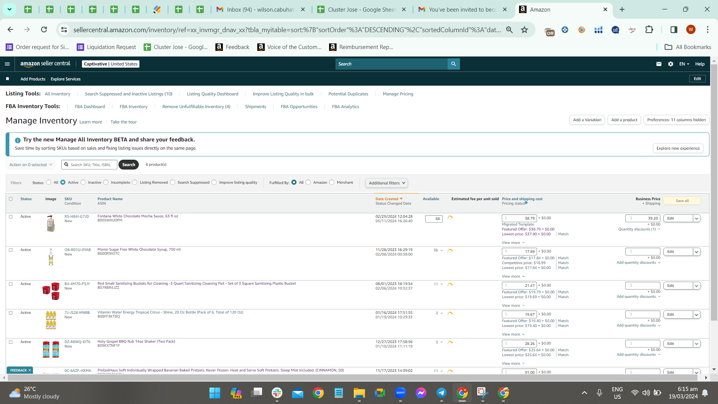Viewport: 718px width, 404px height.
Task: Open the Chrome three-dot menu
Action: coord(708,30)
